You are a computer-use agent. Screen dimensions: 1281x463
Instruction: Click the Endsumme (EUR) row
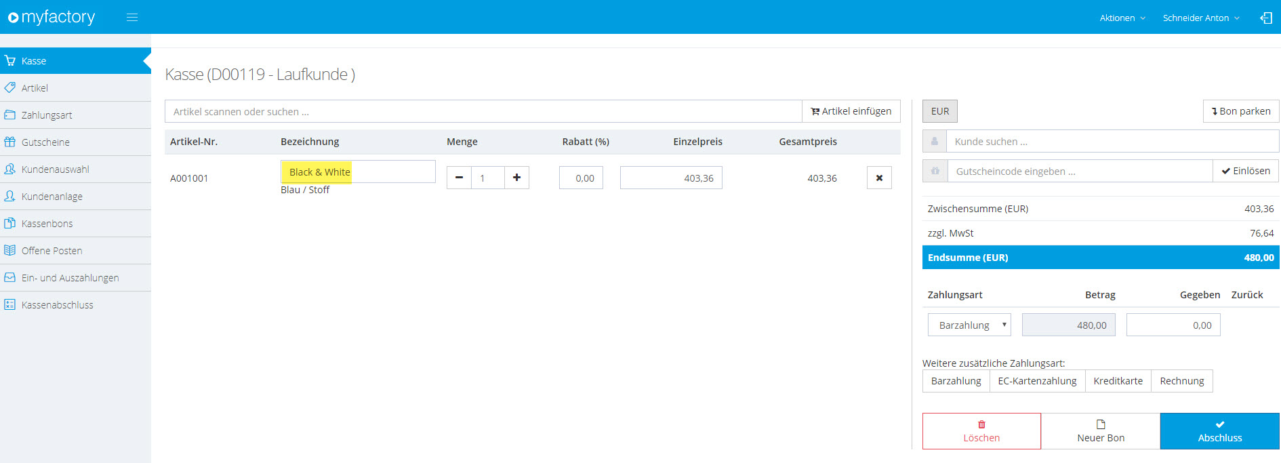pos(1101,258)
